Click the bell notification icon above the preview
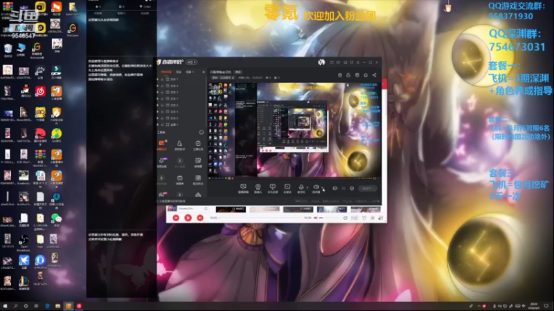This screenshot has width=554, height=311. coord(366,75)
